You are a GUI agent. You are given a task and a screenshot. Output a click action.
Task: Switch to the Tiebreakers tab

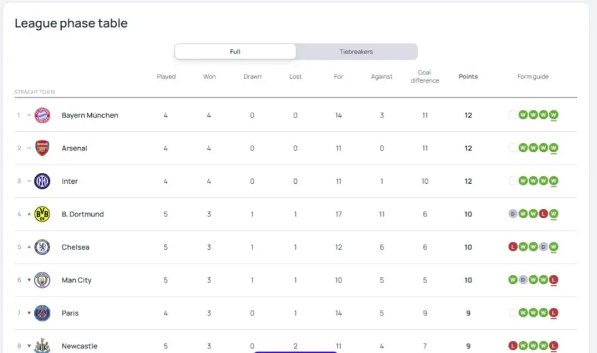[356, 52]
